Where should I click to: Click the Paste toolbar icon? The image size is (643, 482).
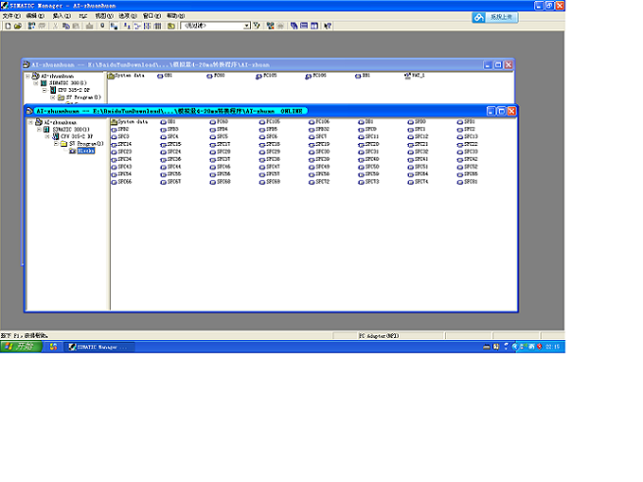click(x=76, y=26)
